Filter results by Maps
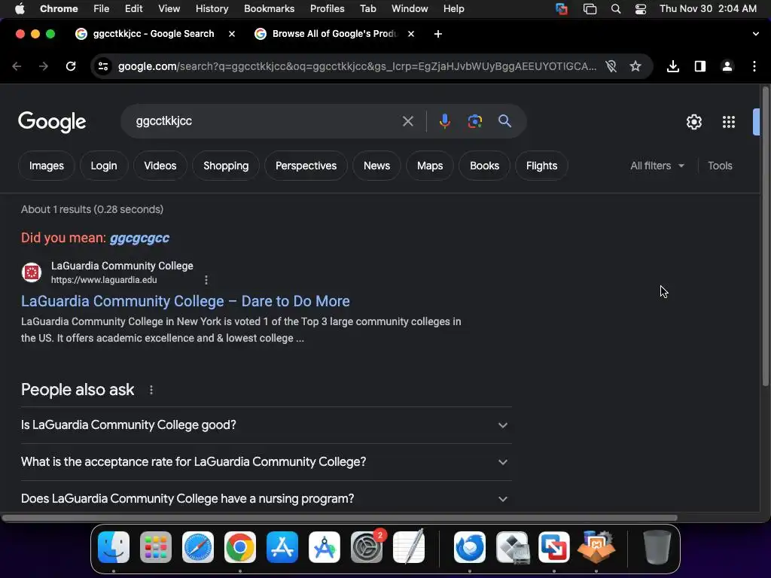The width and height of the screenshot is (771, 578). pos(430,166)
